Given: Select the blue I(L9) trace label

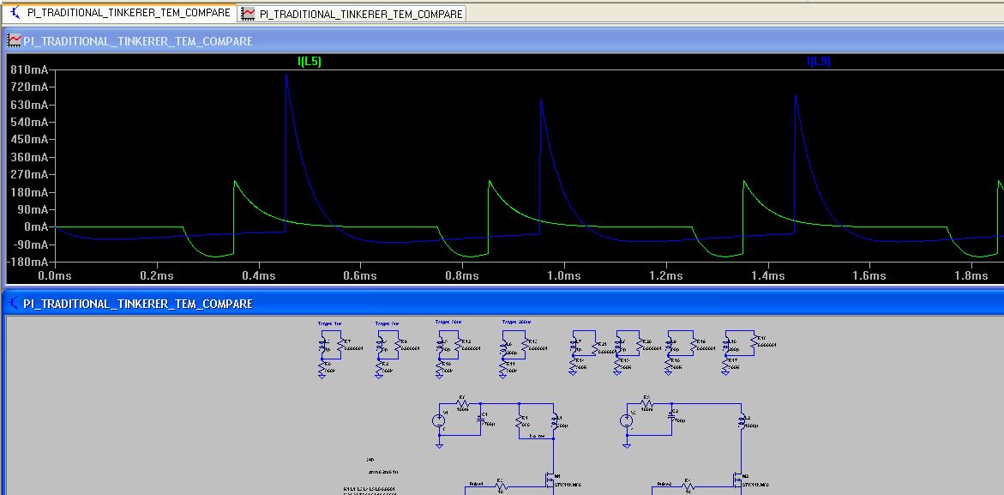Looking at the screenshot, I should [818, 62].
